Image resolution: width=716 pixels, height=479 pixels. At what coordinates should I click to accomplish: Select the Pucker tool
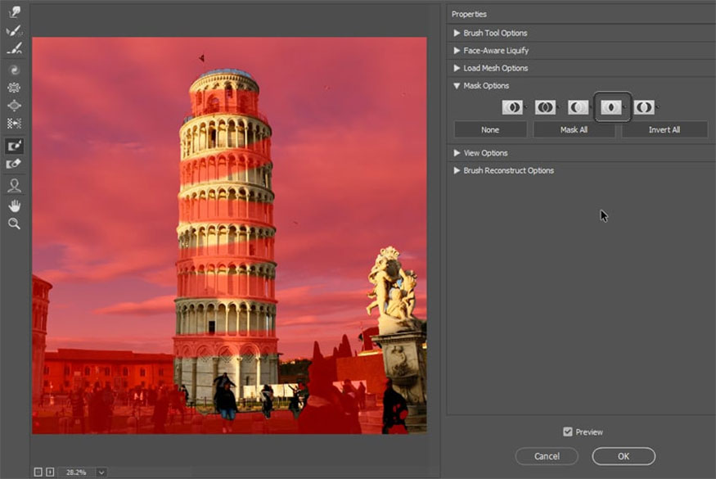click(x=14, y=88)
